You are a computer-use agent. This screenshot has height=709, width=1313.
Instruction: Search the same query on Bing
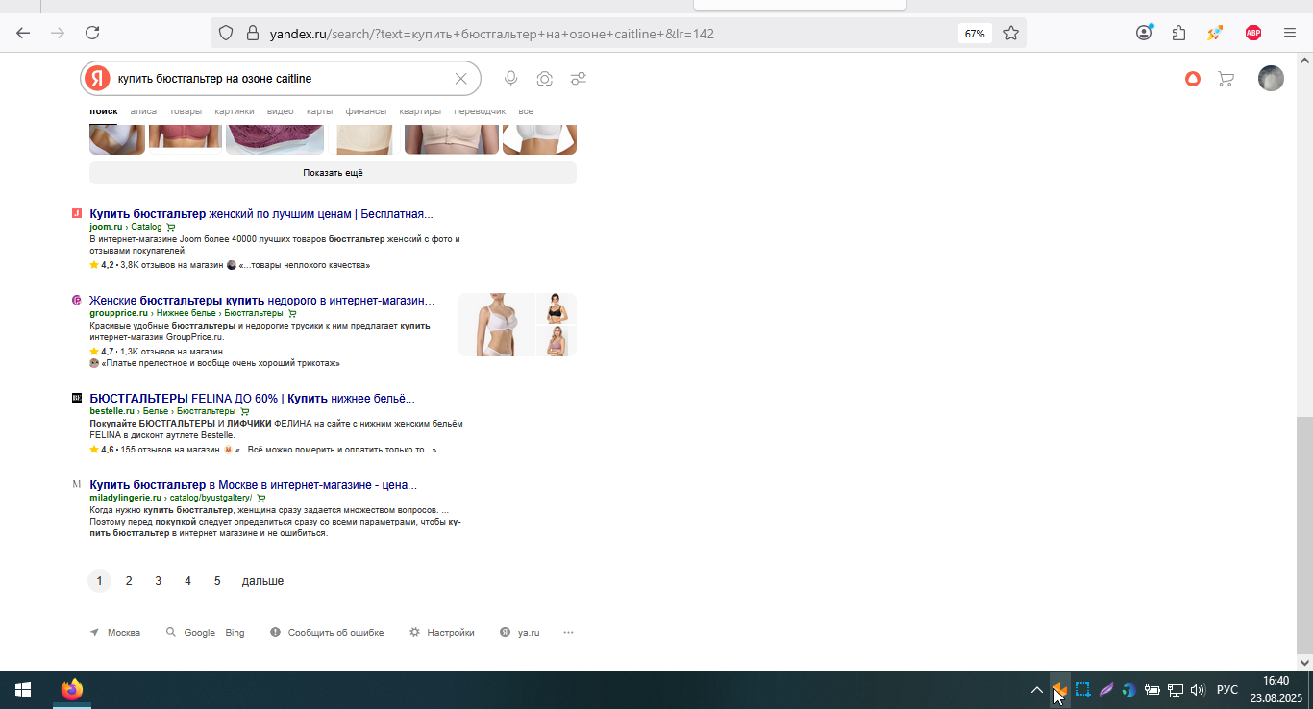point(235,633)
